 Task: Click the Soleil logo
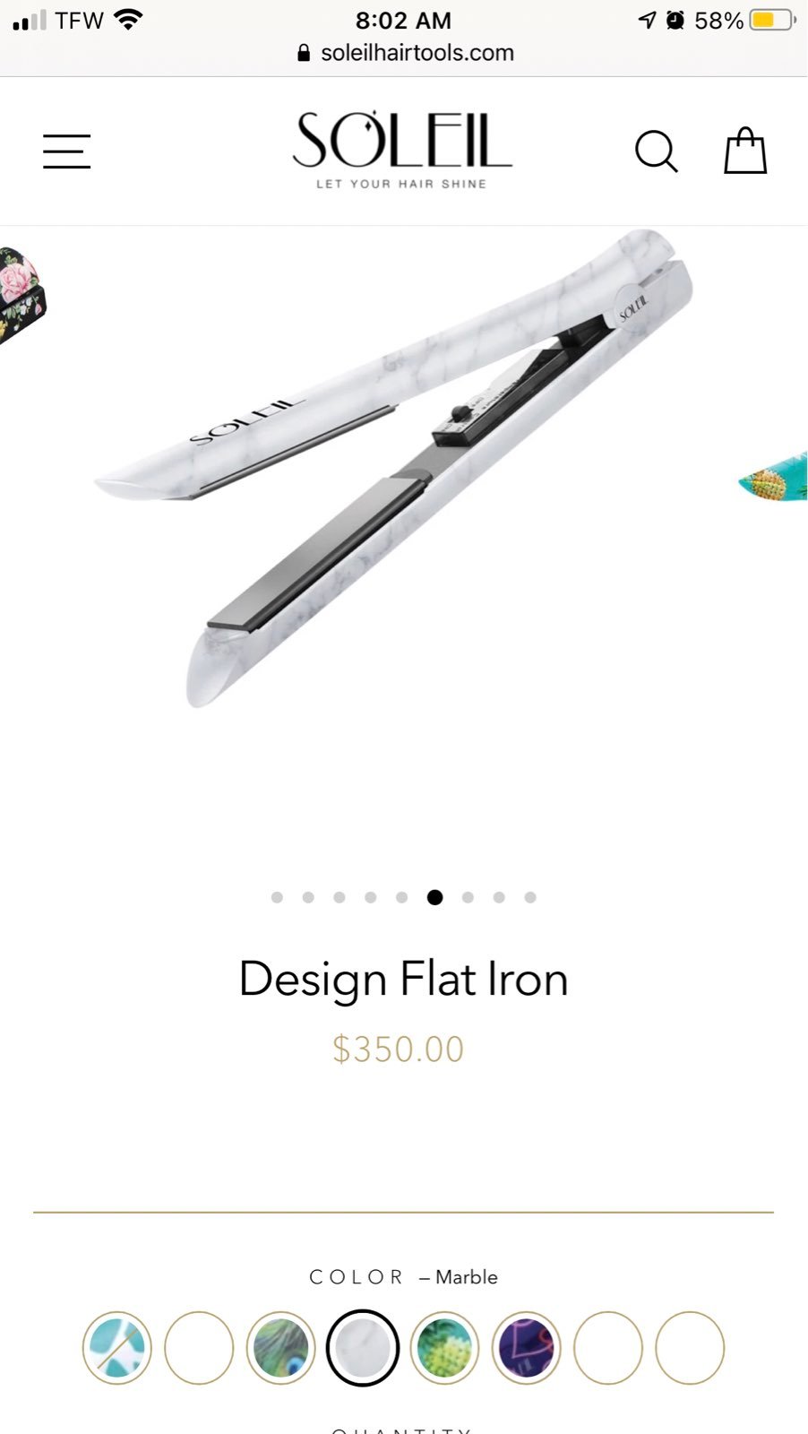point(402,150)
